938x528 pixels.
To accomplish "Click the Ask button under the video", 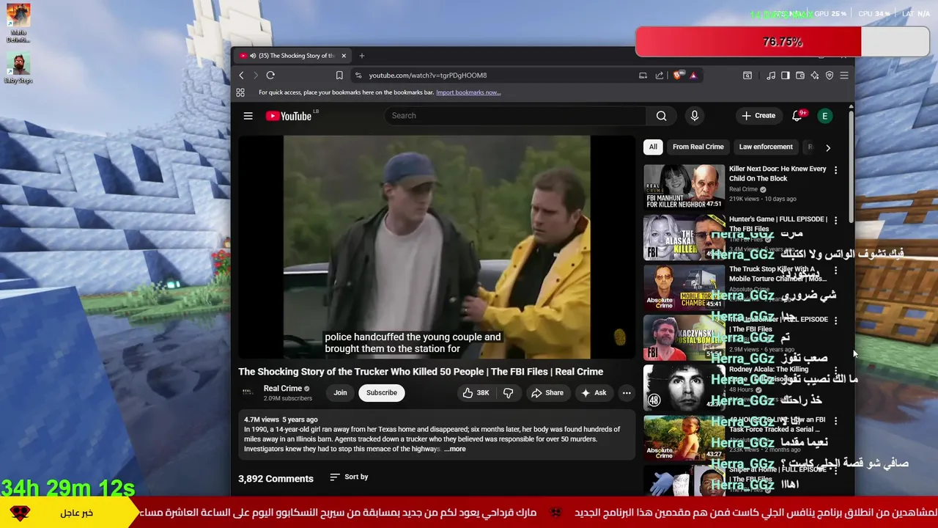I will pyautogui.click(x=594, y=393).
